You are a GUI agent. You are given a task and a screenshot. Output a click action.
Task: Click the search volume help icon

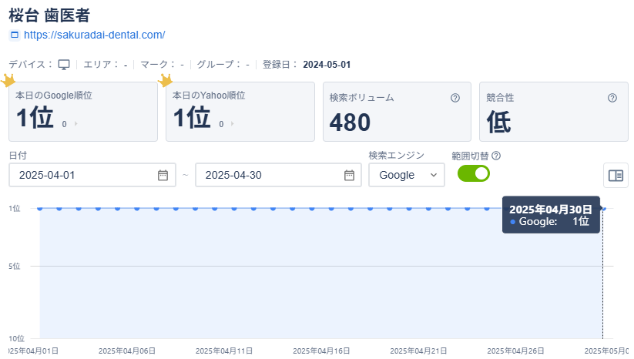pyautogui.click(x=455, y=98)
